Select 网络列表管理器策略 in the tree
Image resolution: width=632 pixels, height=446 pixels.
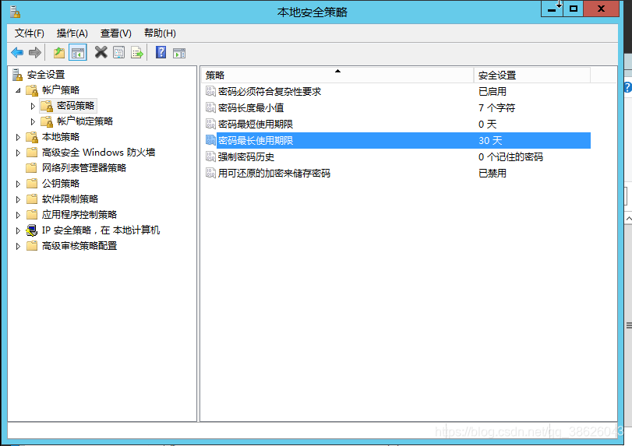[x=84, y=168]
